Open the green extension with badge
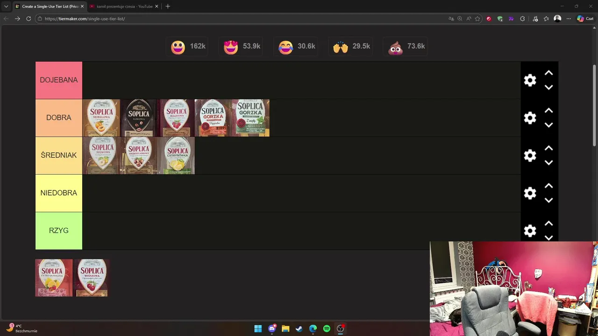The image size is (598, 336). point(500,19)
